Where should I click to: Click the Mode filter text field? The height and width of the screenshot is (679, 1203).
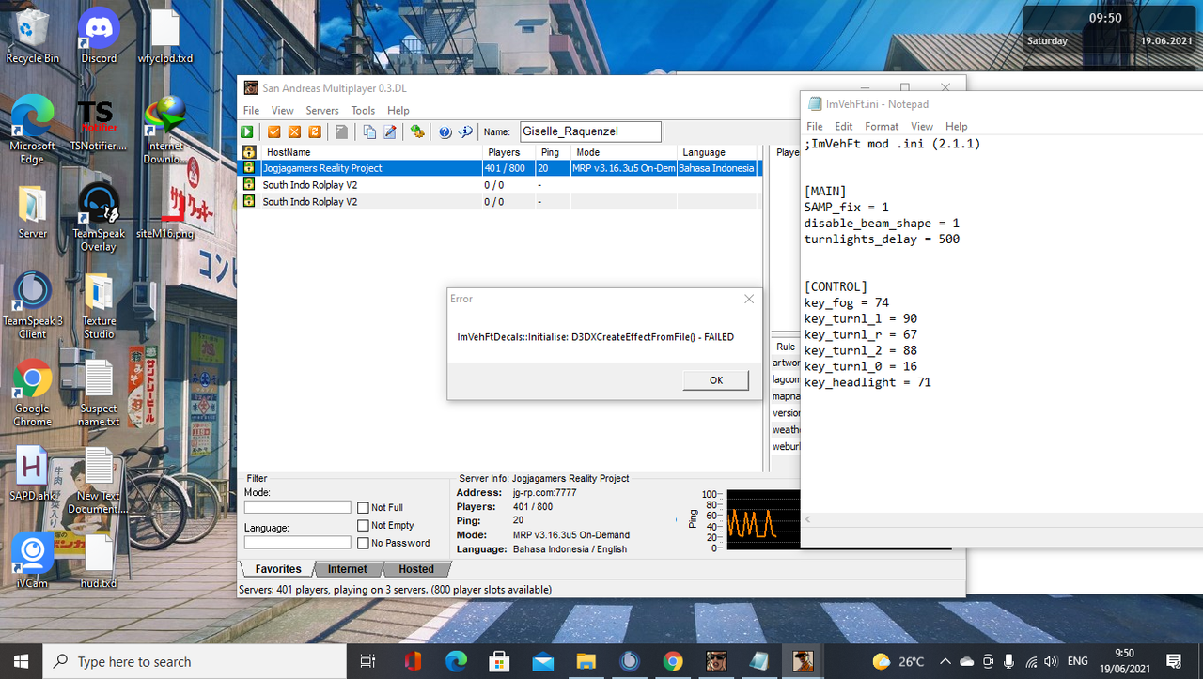[x=297, y=507]
